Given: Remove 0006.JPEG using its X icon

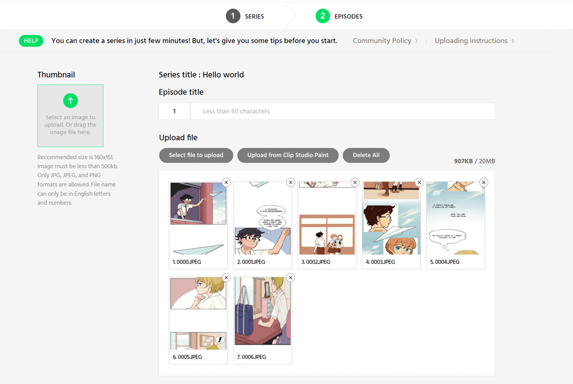Looking at the screenshot, I should (291, 277).
